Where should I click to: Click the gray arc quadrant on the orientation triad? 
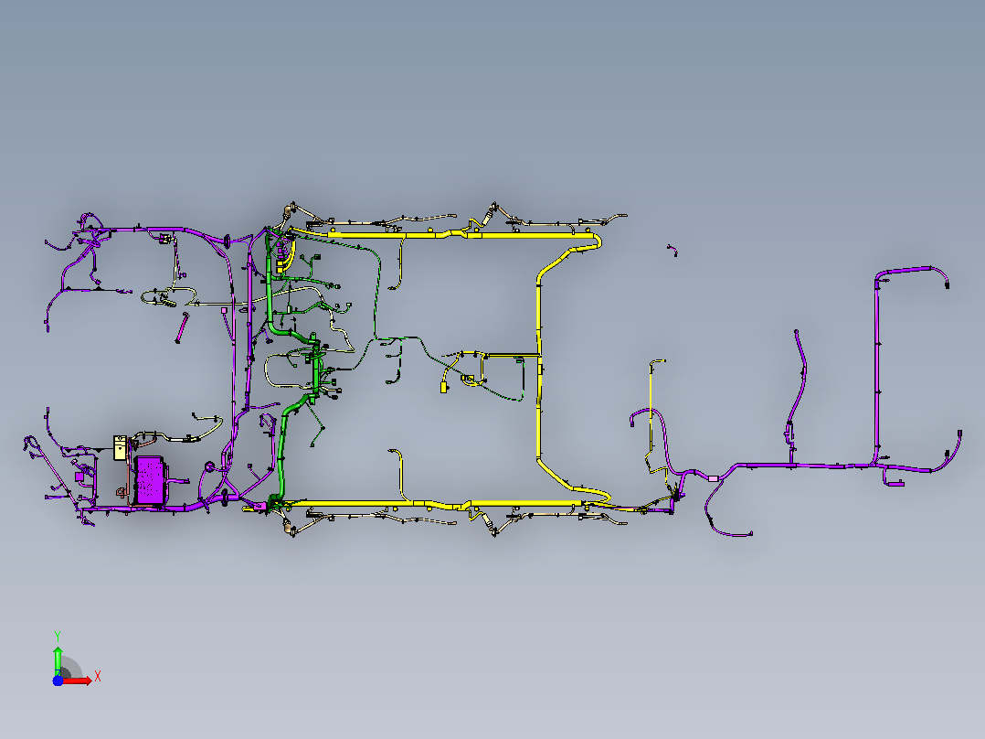tap(71, 668)
